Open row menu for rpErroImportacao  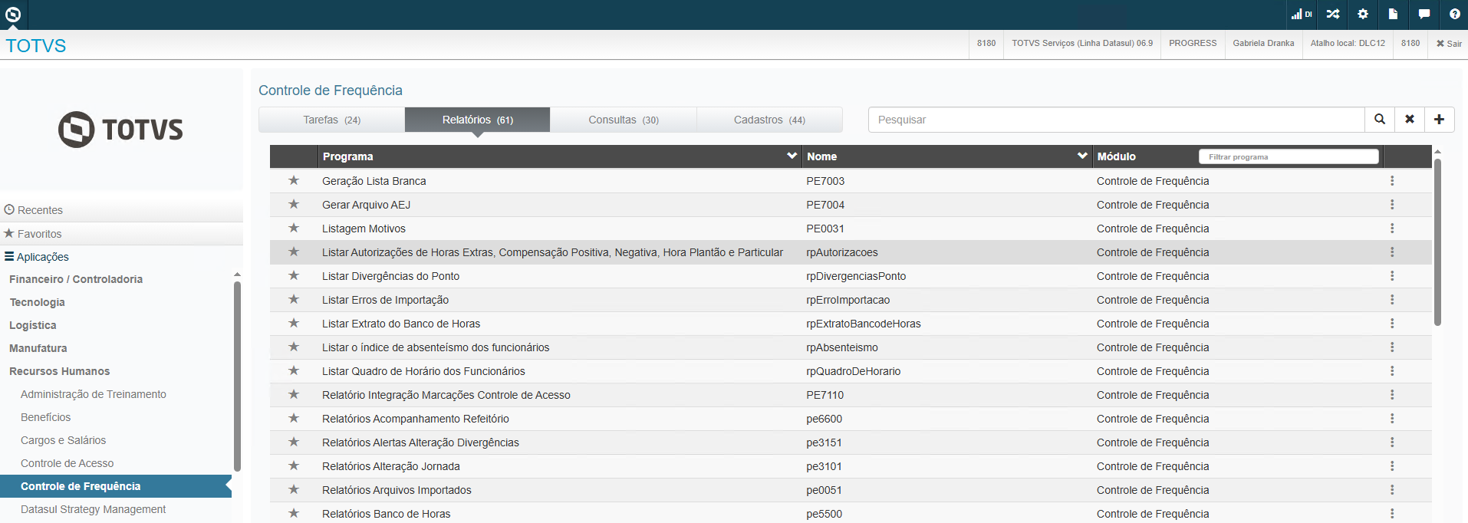(x=1392, y=300)
